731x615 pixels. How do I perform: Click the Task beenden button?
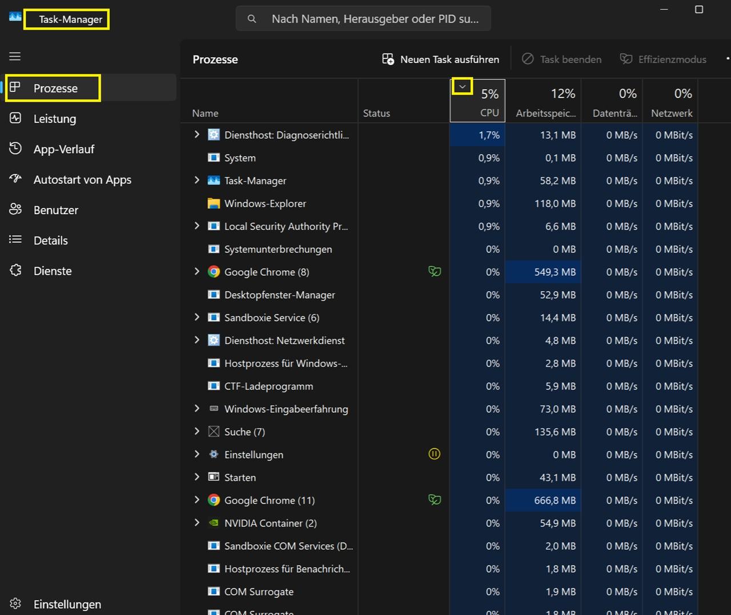click(562, 59)
